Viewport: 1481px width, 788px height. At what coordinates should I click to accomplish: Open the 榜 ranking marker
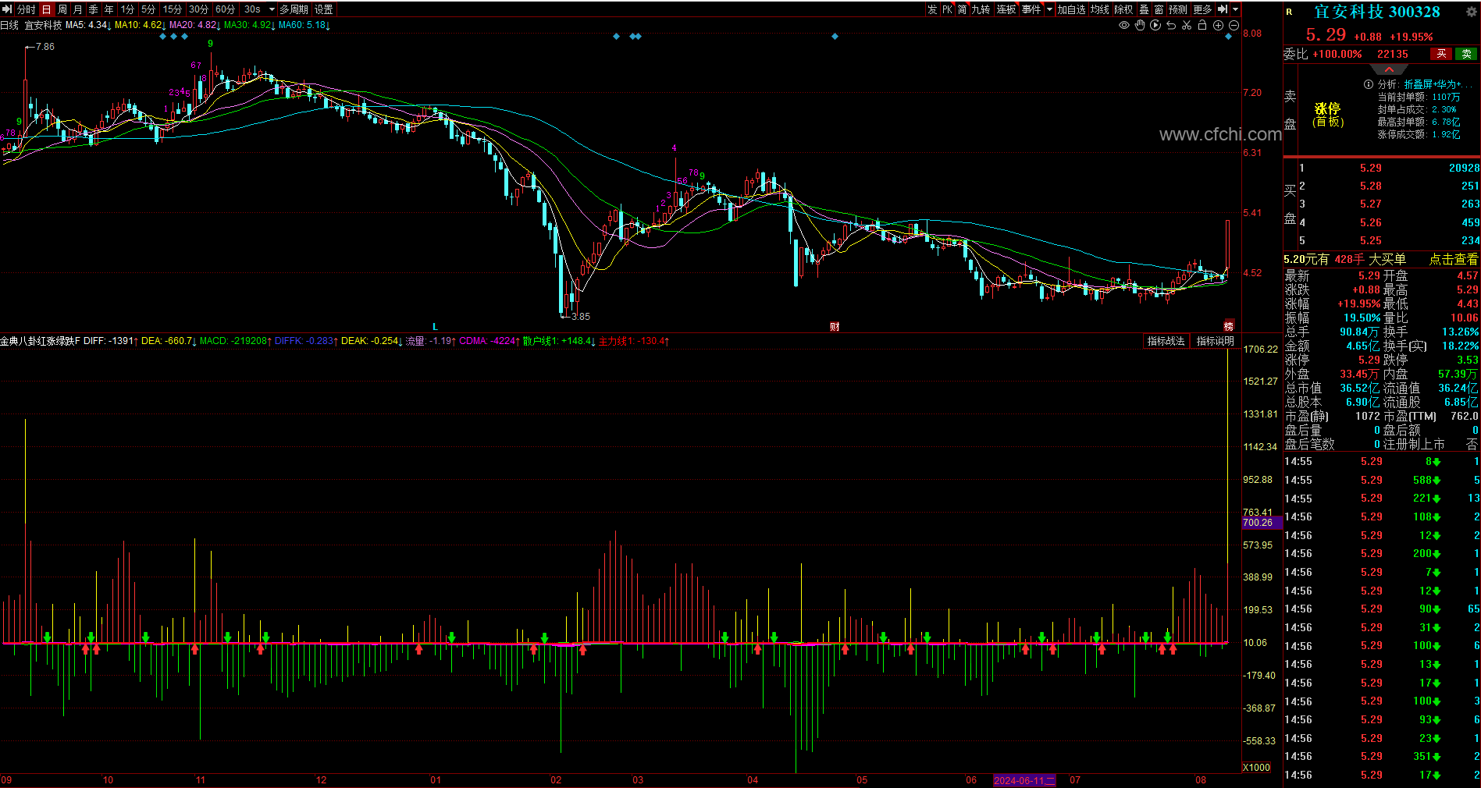pos(1229,327)
